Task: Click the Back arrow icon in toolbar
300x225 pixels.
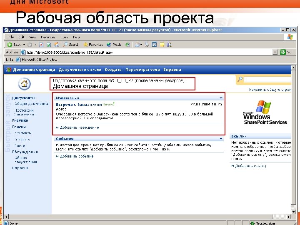Action: pyautogui.click(x=10, y=45)
